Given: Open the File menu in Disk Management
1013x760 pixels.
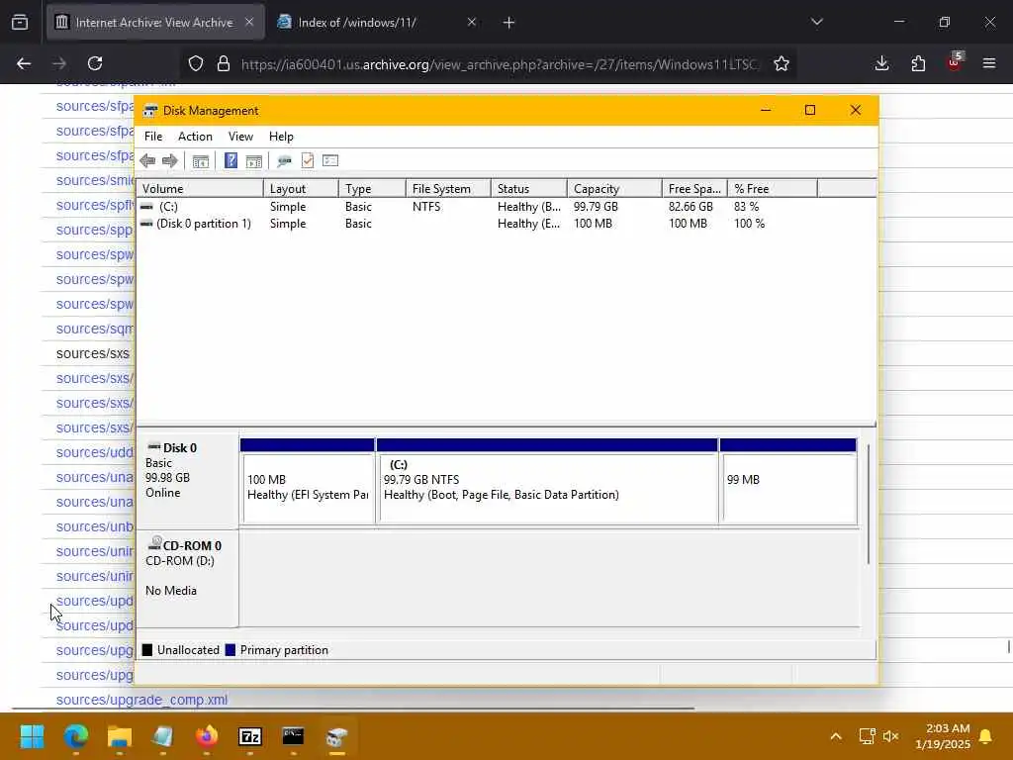Looking at the screenshot, I should (x=153, y=137).
